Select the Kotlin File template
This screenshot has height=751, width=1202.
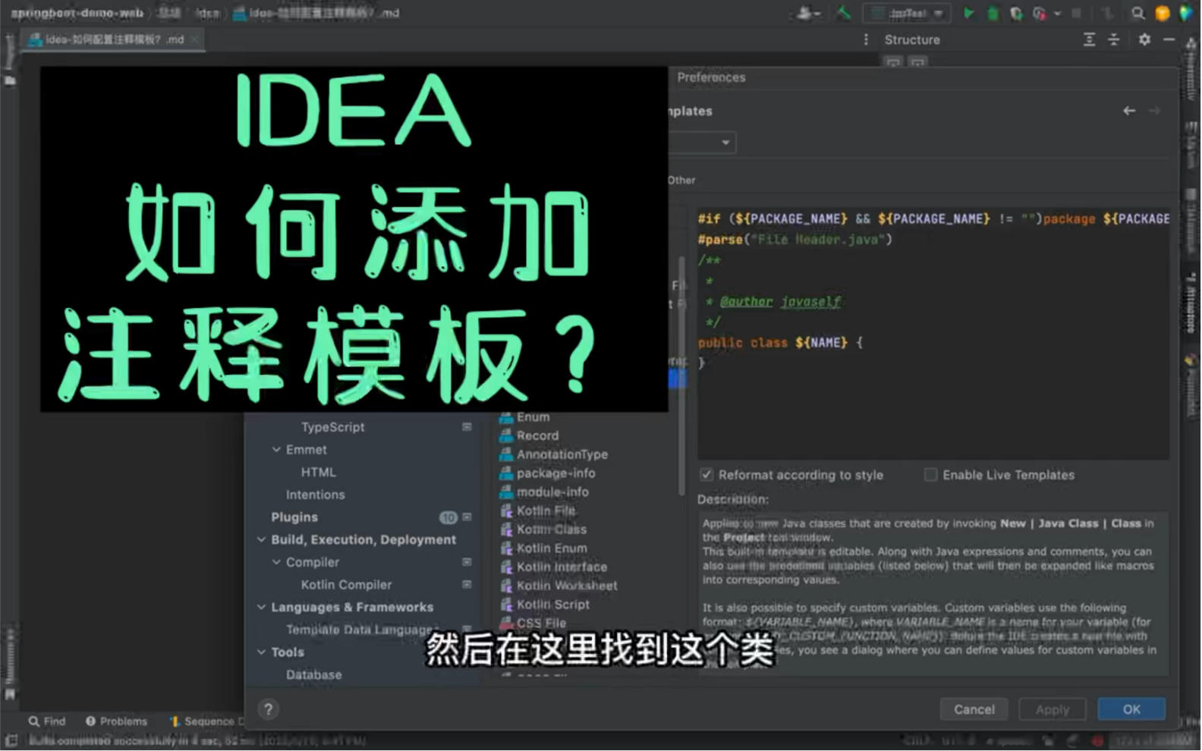[537, 511]
